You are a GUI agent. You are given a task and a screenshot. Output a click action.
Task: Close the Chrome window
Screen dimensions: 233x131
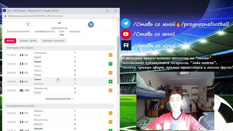point(116,11)
